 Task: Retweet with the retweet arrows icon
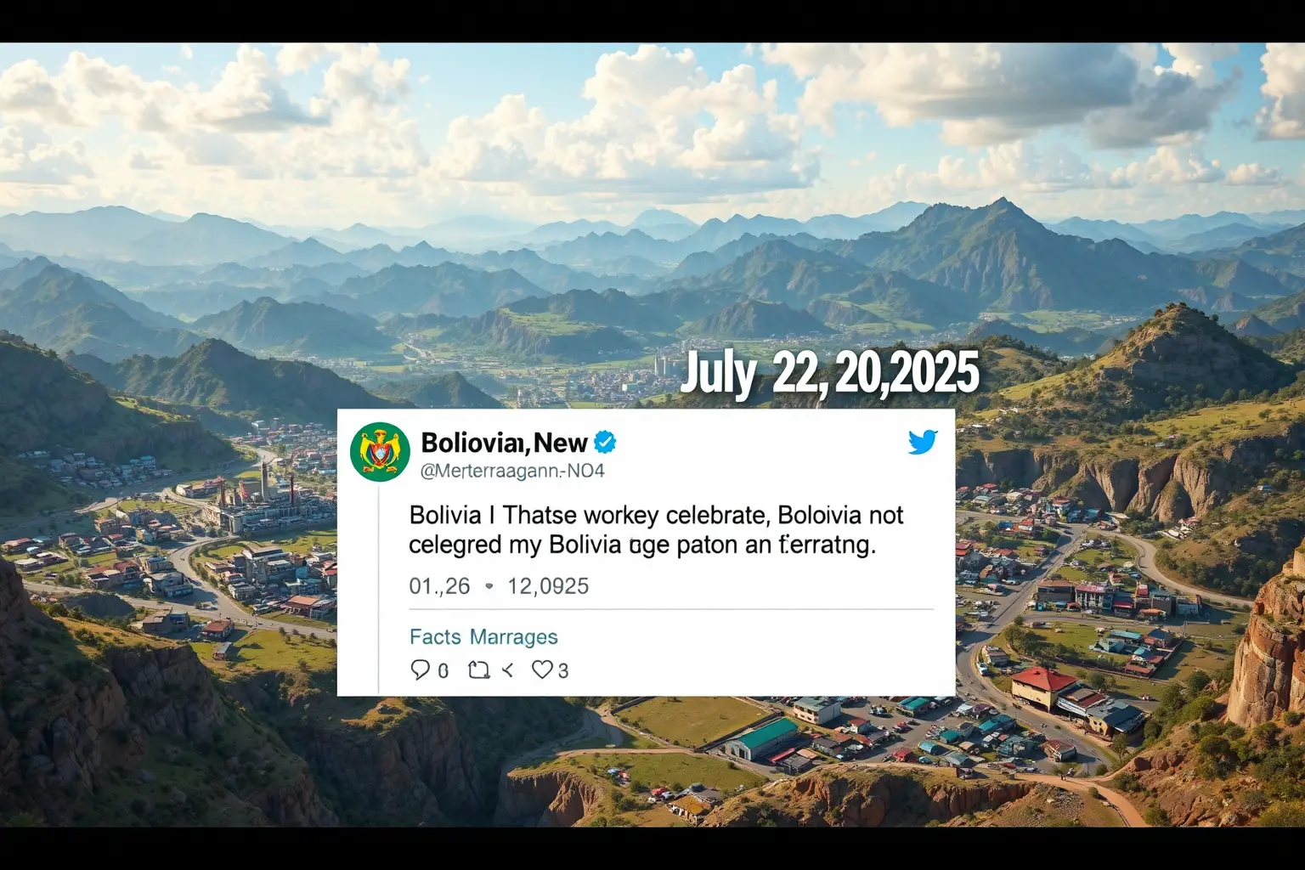(x=479, y=670)
